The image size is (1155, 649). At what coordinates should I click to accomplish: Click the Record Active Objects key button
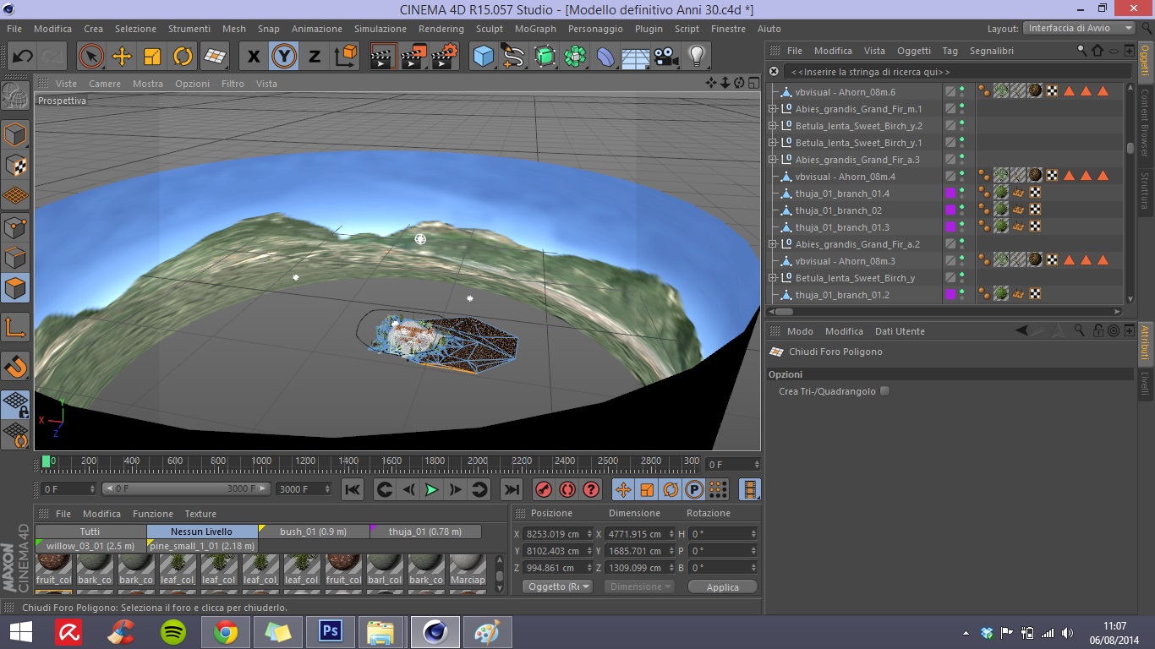tap(544, 489)
